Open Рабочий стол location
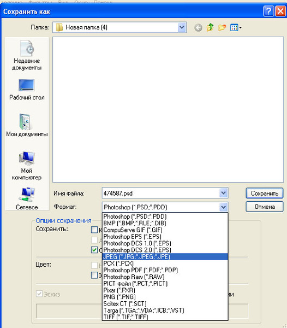 pos(27,90)
